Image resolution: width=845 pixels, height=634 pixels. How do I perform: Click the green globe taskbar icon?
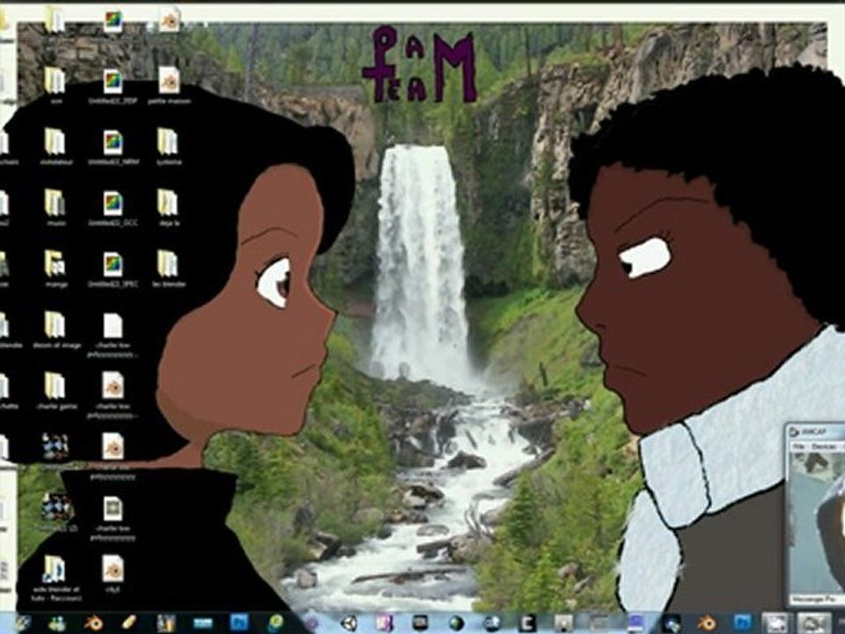coord(457,623)
